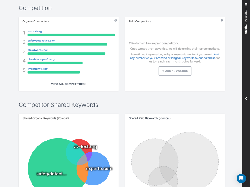The width and height of the screenshot is (250, 187).
Task: Open the hamburger menu in the sidebar
Action: tap(246, 4)
